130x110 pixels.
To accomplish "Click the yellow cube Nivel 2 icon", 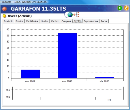I will tap(5, 16).
